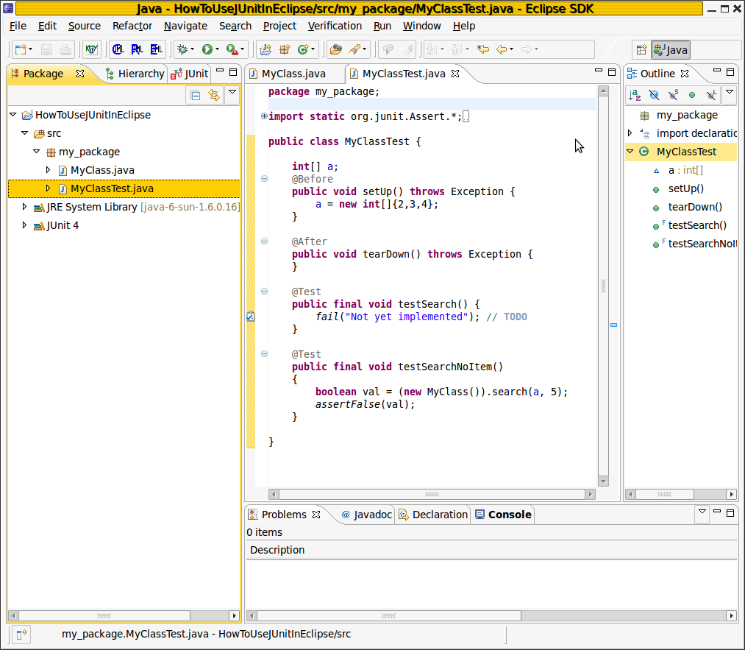Collapse the tearDown method fold marker
Image resolution: width=745 pixels, height=650 pixels.
264,241
